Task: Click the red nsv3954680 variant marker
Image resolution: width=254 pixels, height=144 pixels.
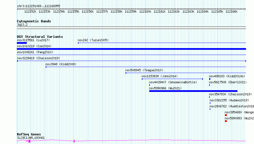Action: 226,115
